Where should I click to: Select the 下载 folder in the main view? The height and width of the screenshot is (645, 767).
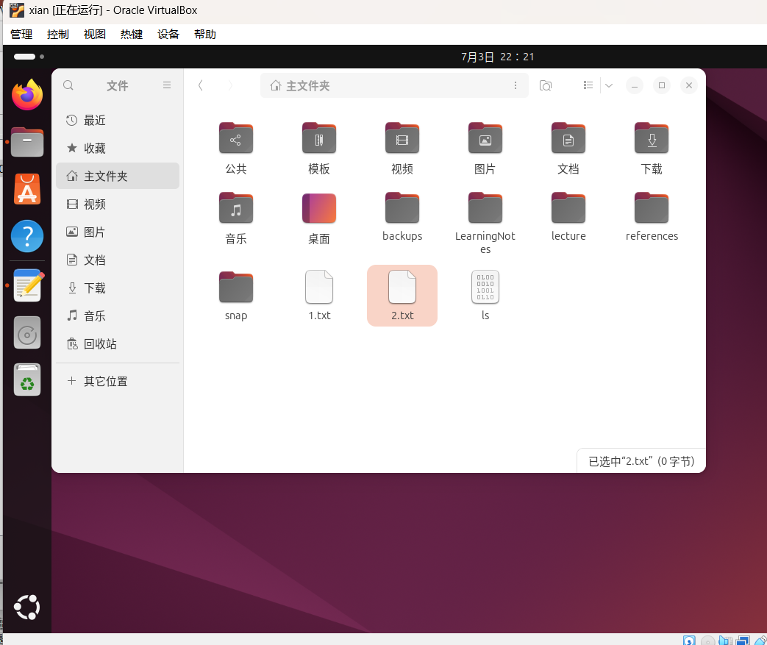[652, 147]
